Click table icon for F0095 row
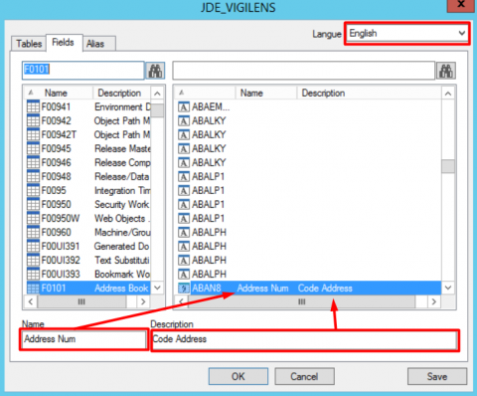The width and height of the screenshot is (477, 396). point(33,190)
